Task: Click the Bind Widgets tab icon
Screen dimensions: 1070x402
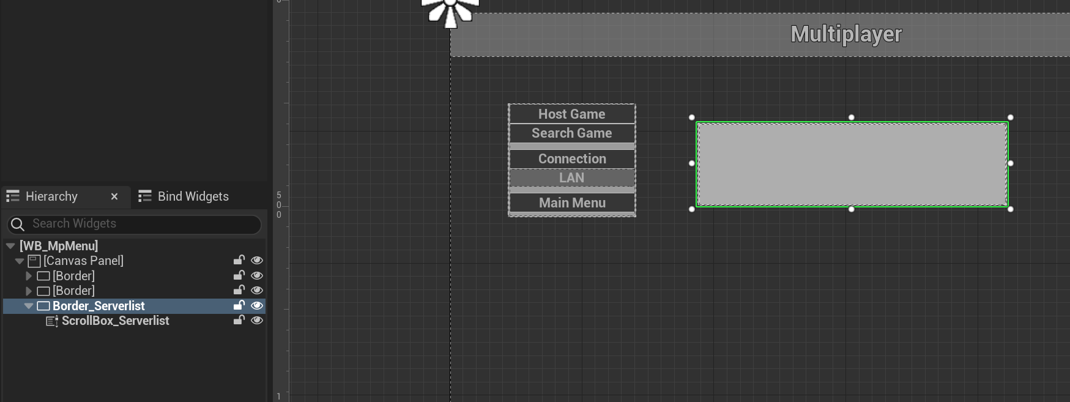Action: click(145, 196)
